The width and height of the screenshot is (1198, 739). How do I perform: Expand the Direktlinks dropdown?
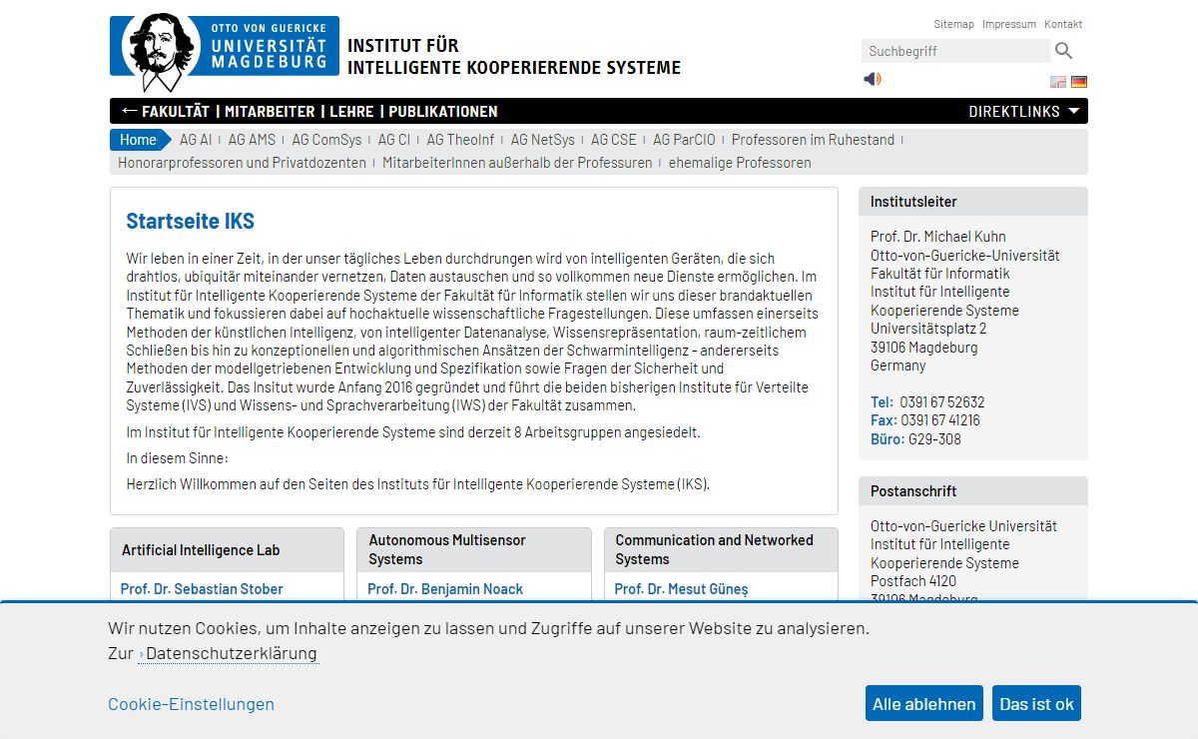tap(1024, 111)
